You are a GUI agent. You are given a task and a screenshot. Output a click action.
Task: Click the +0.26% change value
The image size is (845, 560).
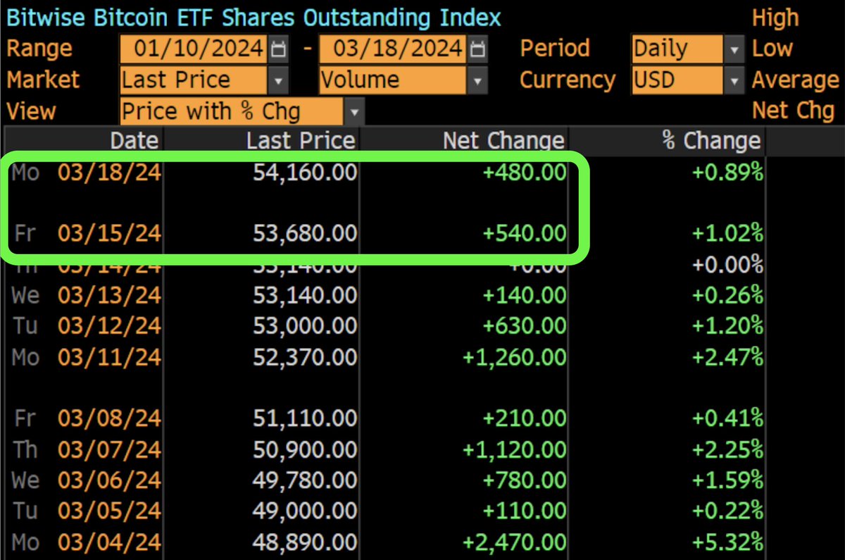coord(727,294)
